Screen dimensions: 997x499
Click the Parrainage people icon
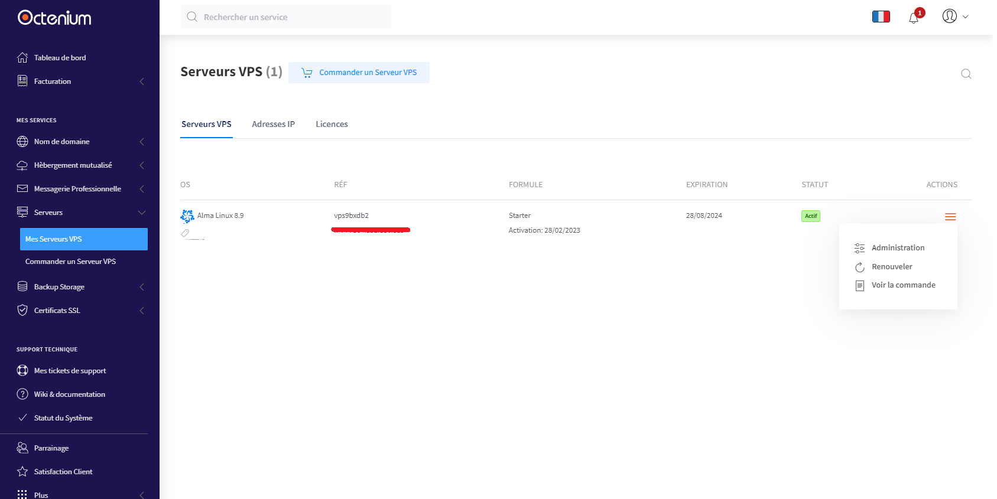point(22,448)
